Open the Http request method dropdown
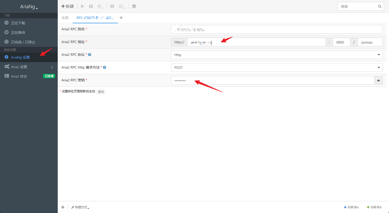The height and width of the screenshot is (213, 389). tap(277, 68)
